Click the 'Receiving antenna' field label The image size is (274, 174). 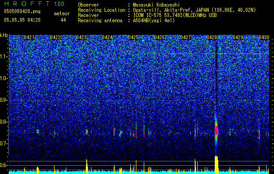[x=100, y=20]
